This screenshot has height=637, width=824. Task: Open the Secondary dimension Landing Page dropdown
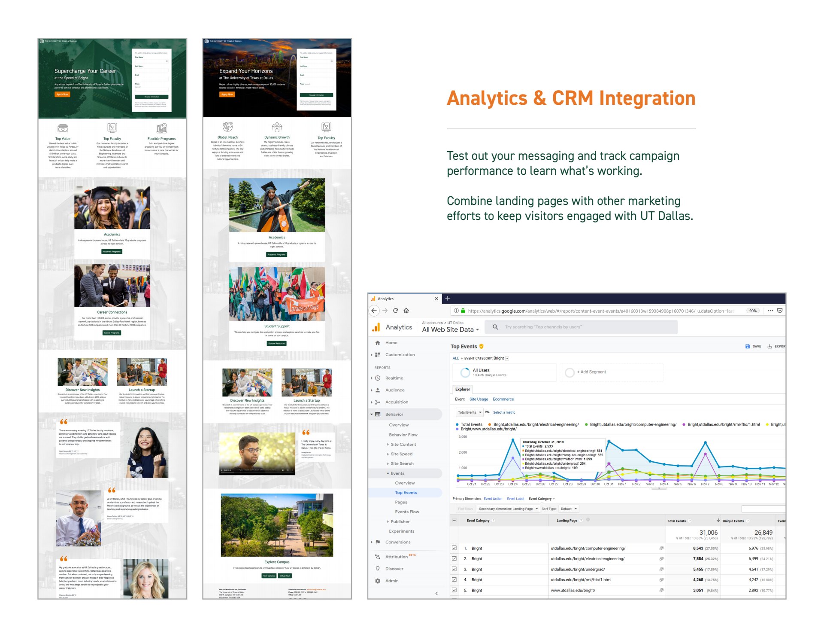(508, 509)
